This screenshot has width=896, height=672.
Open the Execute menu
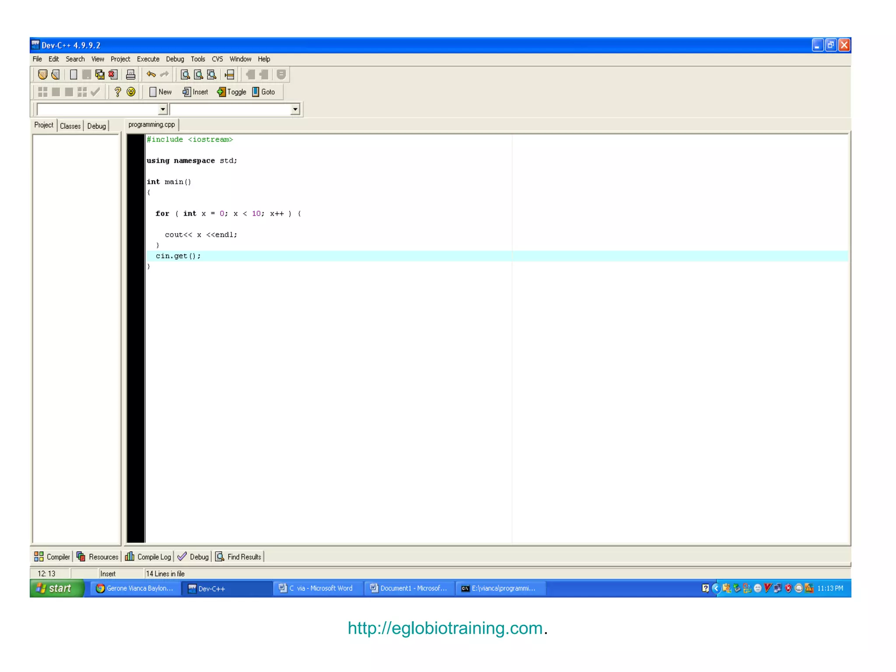pos(148,59)
